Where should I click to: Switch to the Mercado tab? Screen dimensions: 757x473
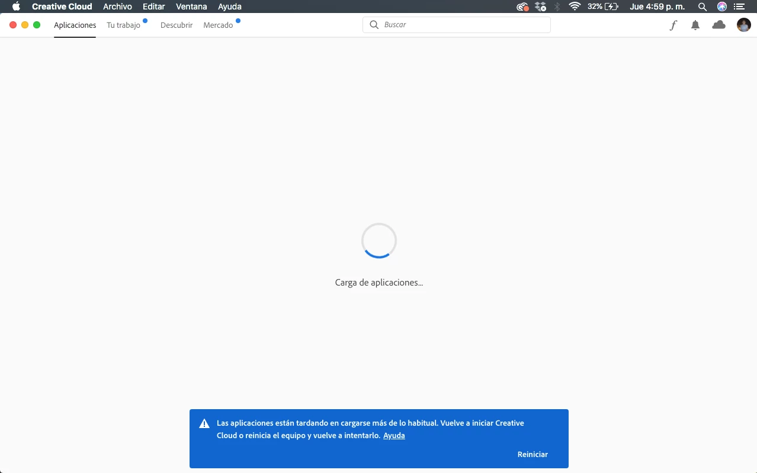[218, 25]
